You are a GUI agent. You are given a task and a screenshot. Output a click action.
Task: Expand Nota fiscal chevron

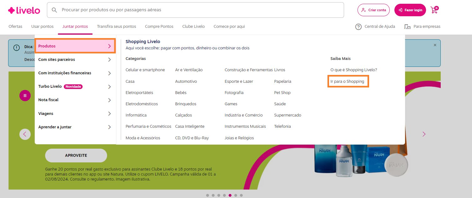tap(109, 100)
